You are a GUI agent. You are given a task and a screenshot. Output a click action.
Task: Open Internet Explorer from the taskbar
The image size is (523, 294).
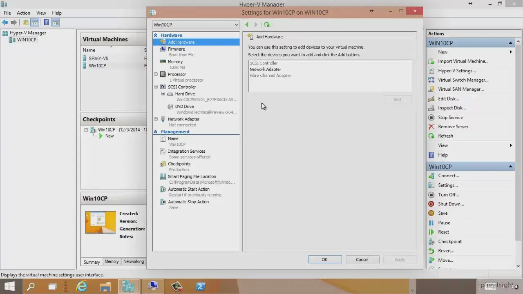[82, 286]
